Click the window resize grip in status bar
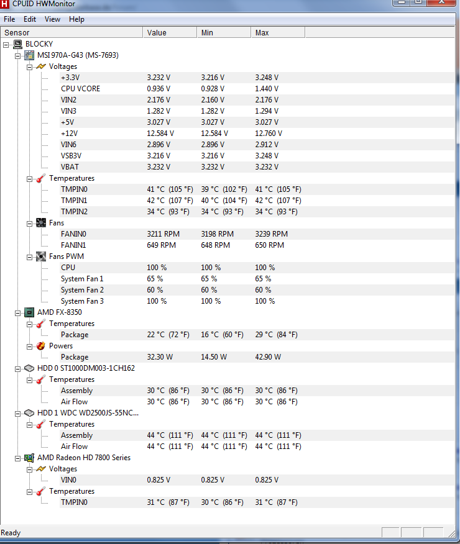460x544 pixels. (451, 533)
